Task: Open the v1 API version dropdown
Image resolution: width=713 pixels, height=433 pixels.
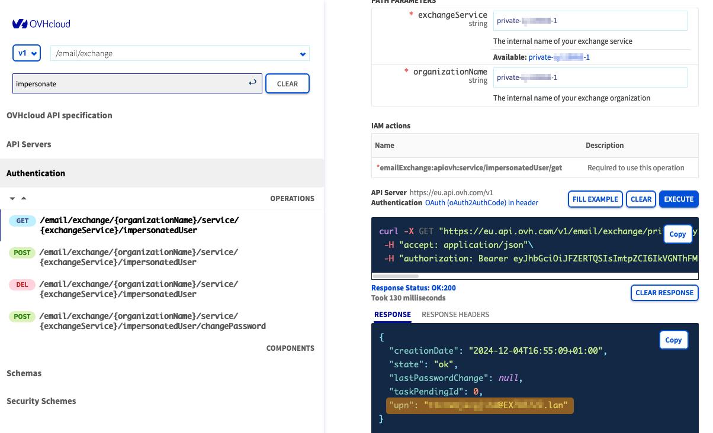Action: tap(27, 53)
